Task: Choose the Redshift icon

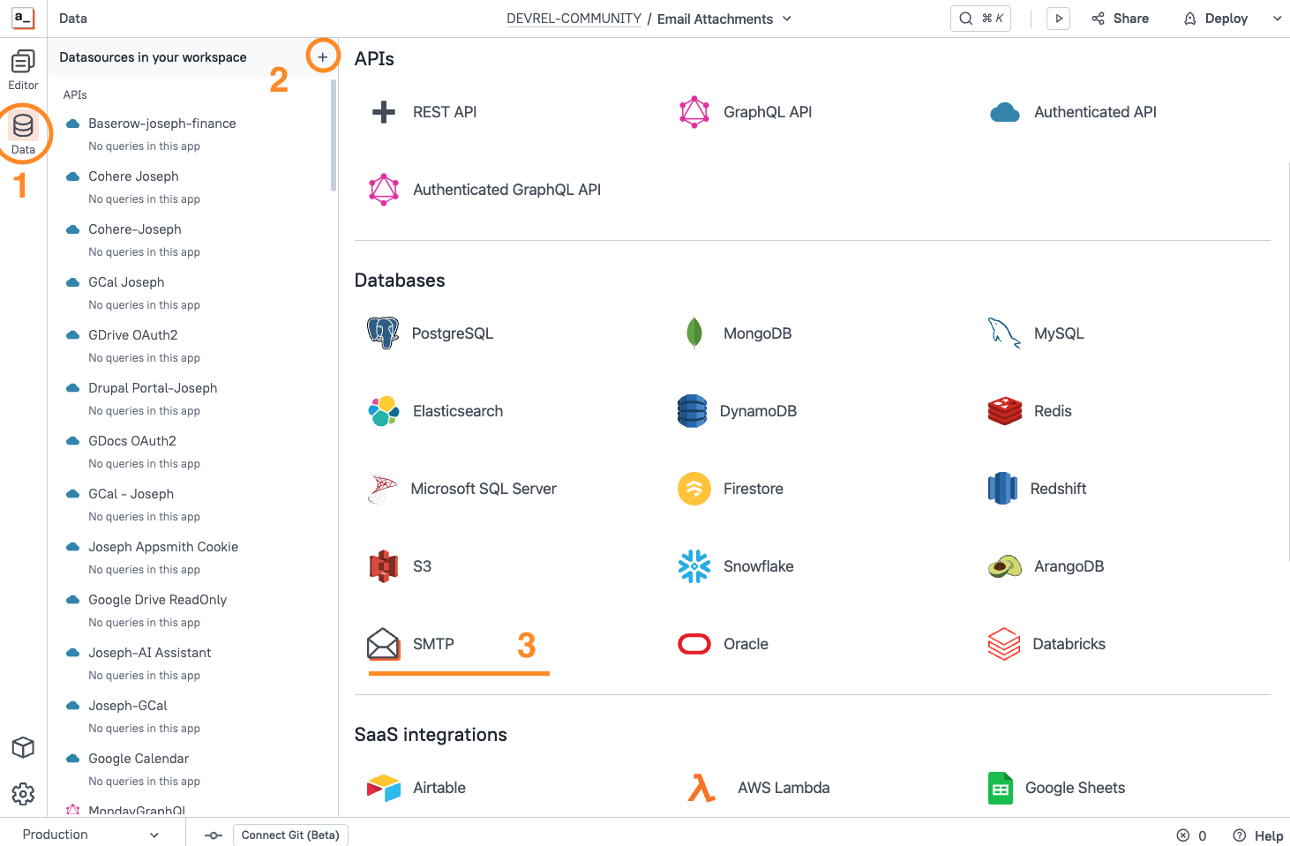Action: (1002, 489)
